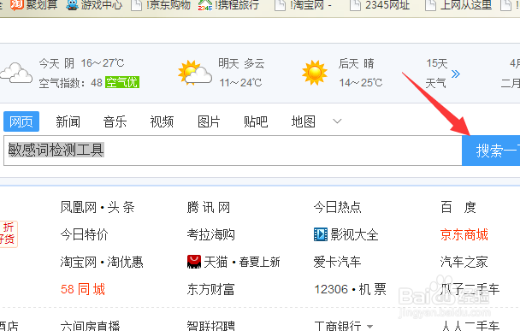Open the 智联招聘 link
520x331 pixels.
211,326
